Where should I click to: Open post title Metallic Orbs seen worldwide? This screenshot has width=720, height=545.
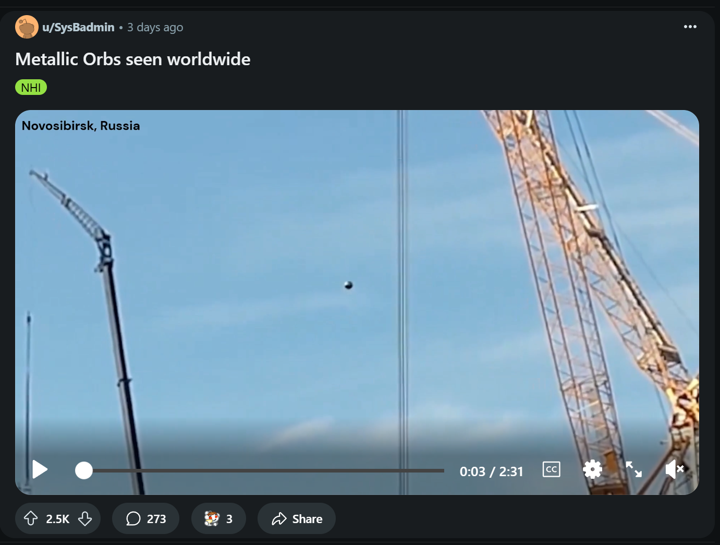coord(133,59)
